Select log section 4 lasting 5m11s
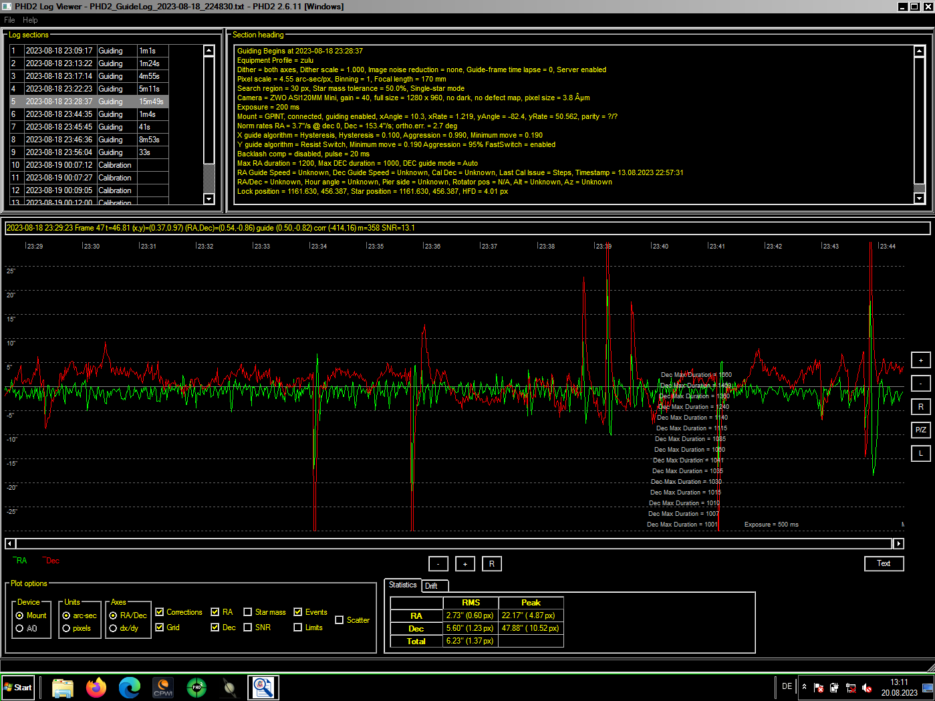Viewport: 935px width, 701px height. [x=88, y=89]
